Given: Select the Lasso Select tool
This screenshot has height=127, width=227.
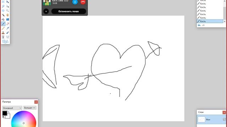Looking at the screenshot, I should [x=3, y=6].
